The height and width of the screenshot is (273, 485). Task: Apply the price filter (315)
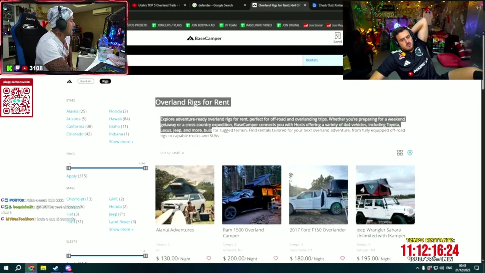[77, 176]
